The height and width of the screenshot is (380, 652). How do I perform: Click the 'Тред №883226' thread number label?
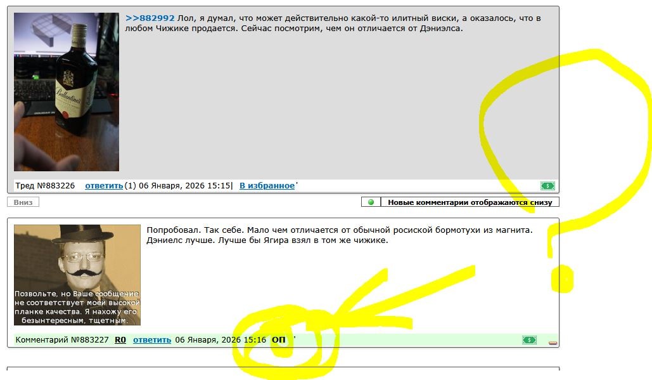point(46,186)
